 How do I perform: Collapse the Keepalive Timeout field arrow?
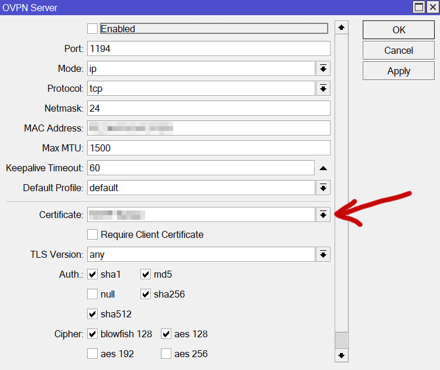click(323, 168)
